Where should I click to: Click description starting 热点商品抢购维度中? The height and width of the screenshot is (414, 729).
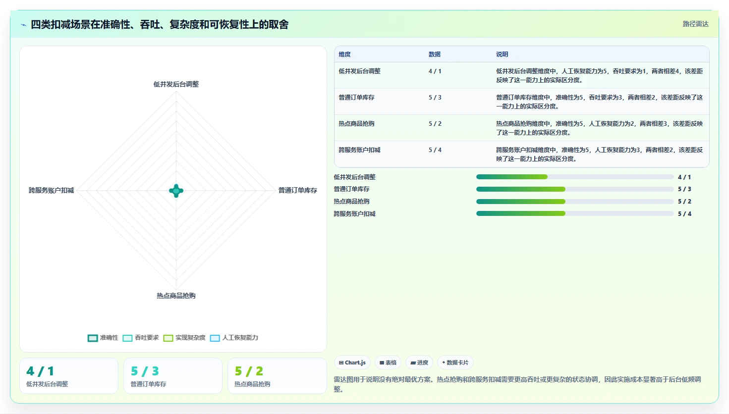[x=599, y=128]
